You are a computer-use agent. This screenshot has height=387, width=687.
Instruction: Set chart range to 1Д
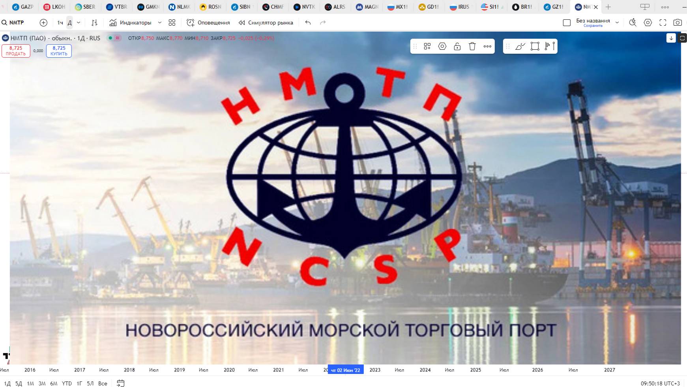pos(7,383)
